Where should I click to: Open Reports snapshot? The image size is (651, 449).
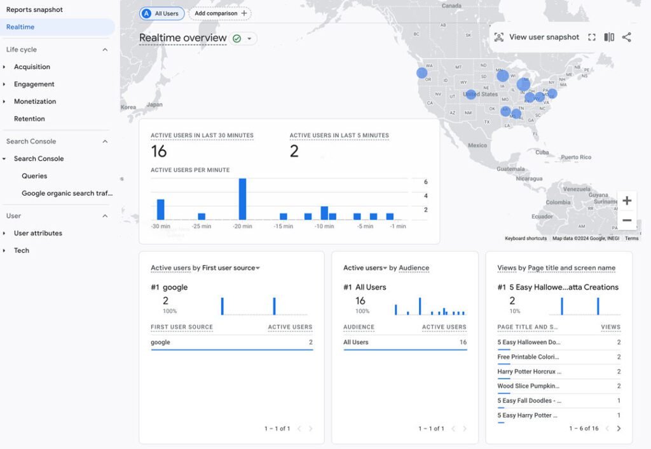[34, 10]
